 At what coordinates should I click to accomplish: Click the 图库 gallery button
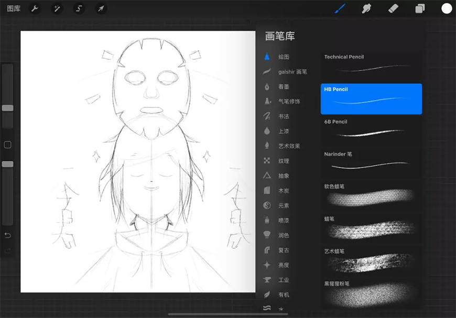(14, 9)
